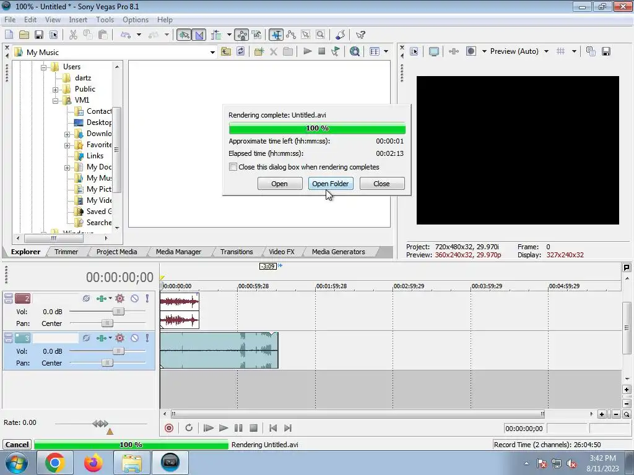Viewport: 634px width, 475px height.
Task: Open the Options menu
Action: pyautogui.click(x=136, y=19)
